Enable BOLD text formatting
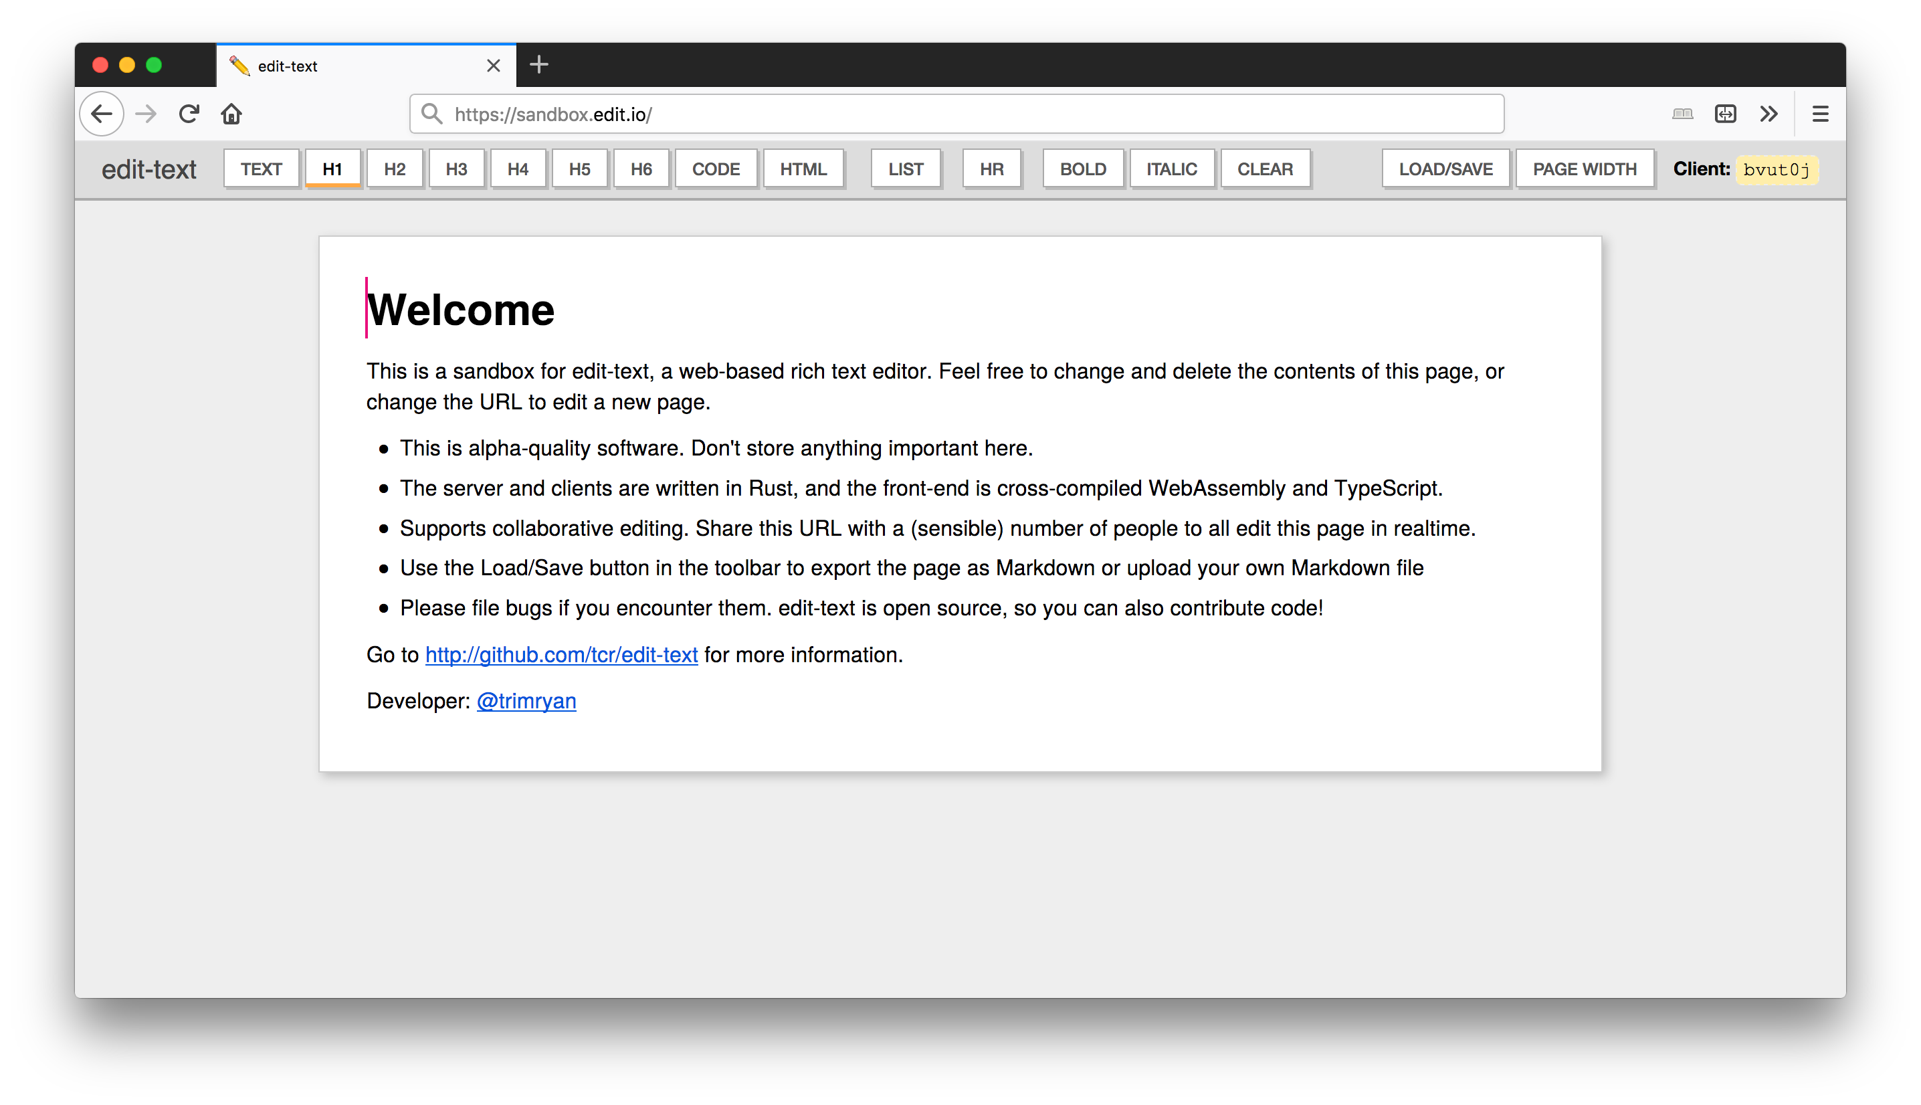 [x=1082, y=167]
